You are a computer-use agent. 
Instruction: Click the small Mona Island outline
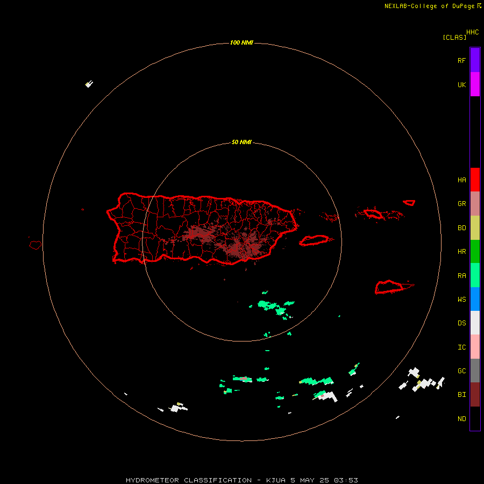(x=35, y=245)
